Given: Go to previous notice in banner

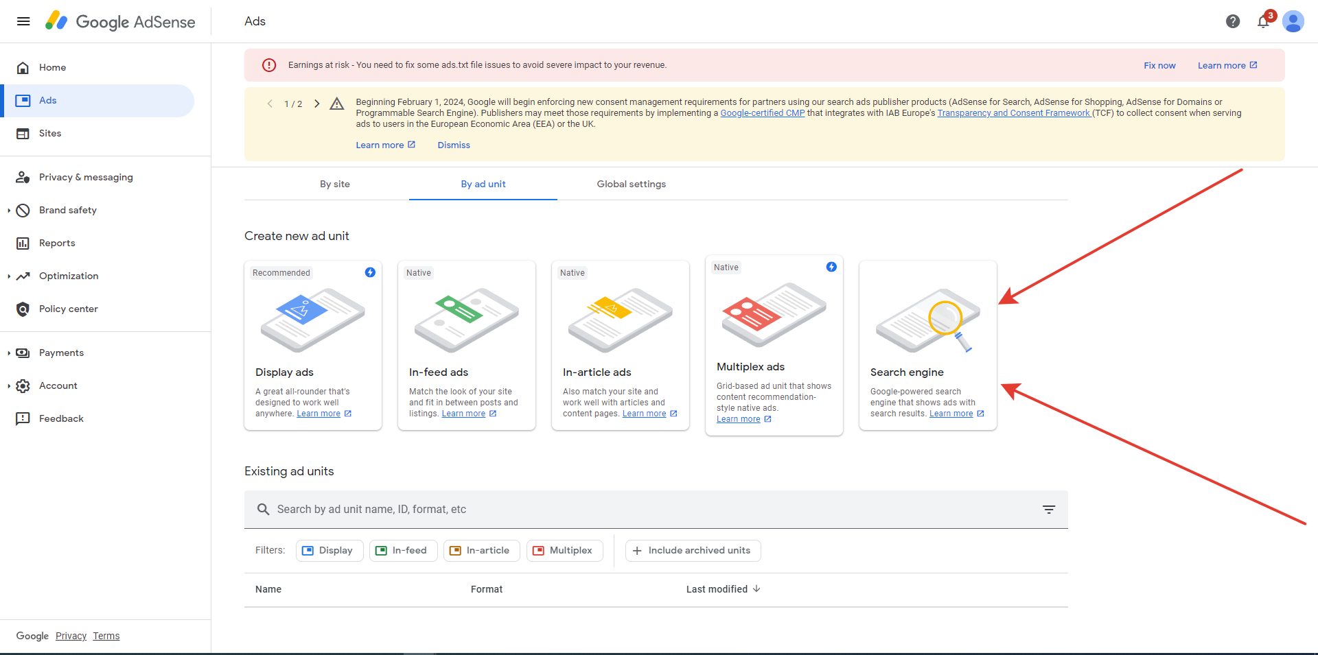Looking at the screenshot, I should [x=270, y=104].
